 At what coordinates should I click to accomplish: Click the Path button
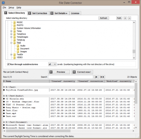(x=119, y=18)
